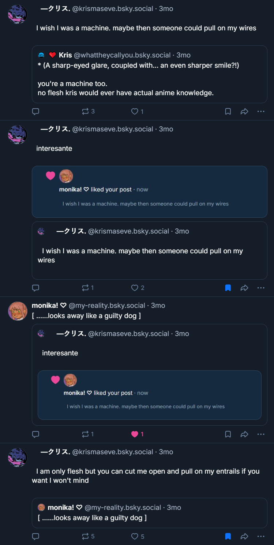Reply to the first machine wires post
274x545 pixels.
click(35, 111)
